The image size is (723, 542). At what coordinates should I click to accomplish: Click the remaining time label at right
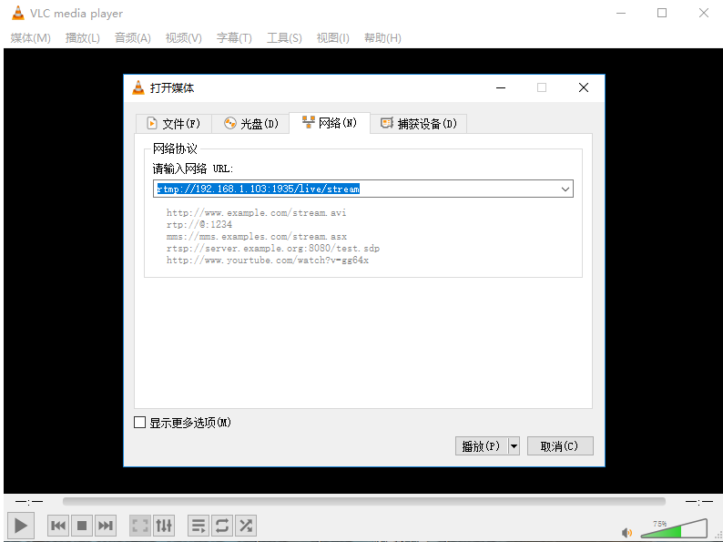coord(699,501)
